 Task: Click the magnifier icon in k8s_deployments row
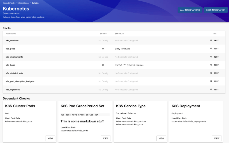[211, 57]
